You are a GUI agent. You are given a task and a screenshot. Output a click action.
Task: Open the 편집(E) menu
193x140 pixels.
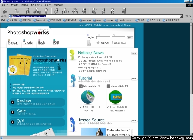point(14,5)
